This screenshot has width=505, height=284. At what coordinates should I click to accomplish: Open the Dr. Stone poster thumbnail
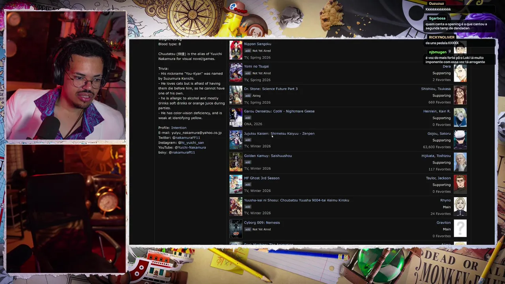(236, 95)
